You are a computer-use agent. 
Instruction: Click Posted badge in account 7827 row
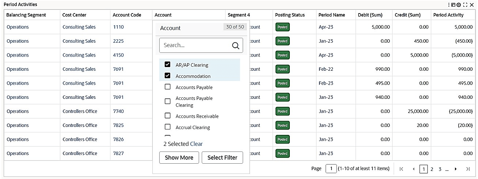click(282, 153)
